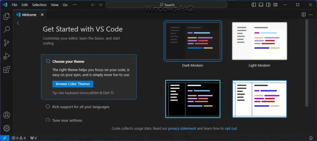
Task: Open the File menu
Action: tap(15, 5)
